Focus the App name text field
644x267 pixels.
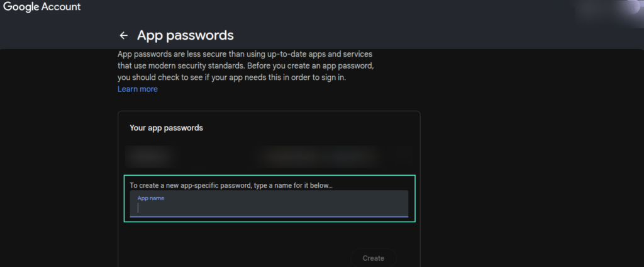click(269, 208)
